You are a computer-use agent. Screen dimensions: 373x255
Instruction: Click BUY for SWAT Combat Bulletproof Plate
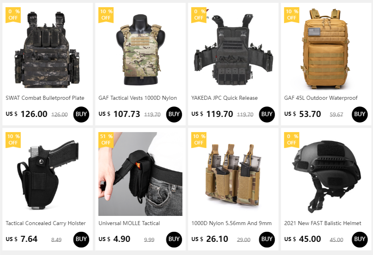[x=81, y=115]
